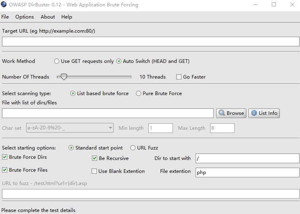Uncheck the Be Recursive option
This screenshot has height=214, width=300.
94,158
